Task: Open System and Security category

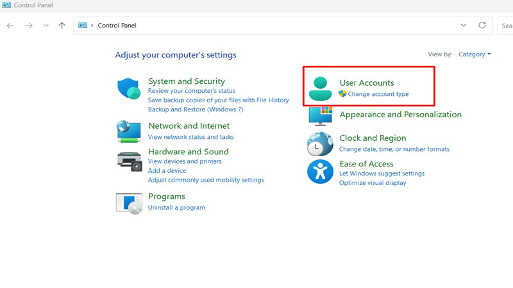Action: 187,81
